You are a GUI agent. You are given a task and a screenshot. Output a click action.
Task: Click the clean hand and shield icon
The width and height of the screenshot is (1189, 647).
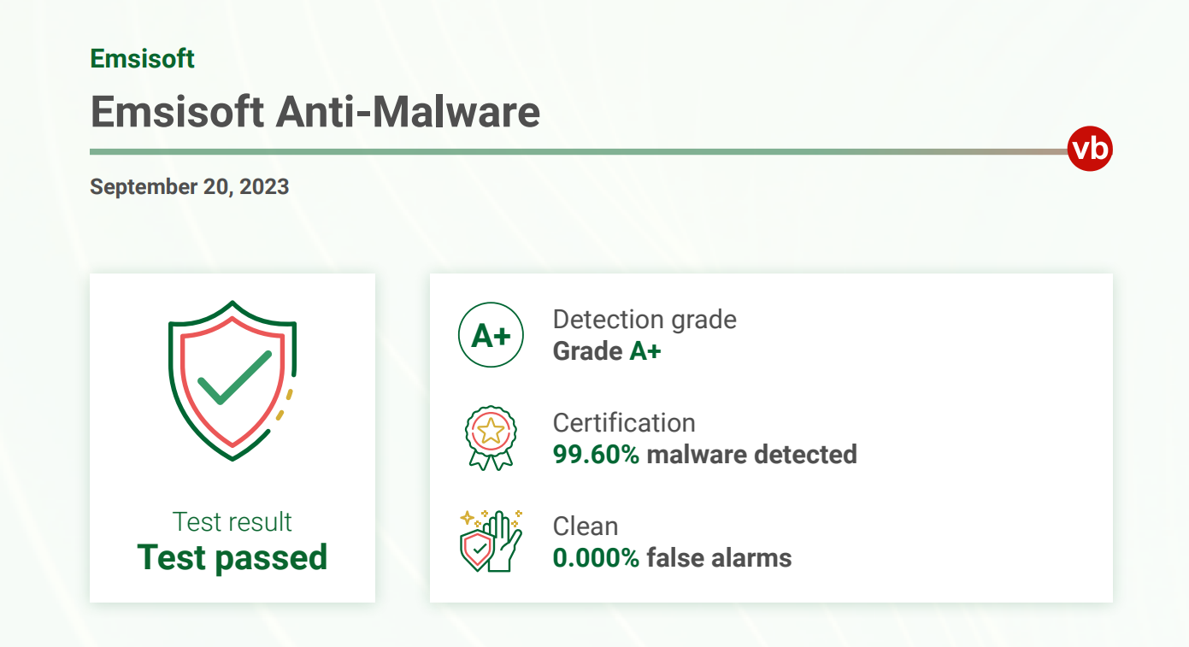(491, 541)
